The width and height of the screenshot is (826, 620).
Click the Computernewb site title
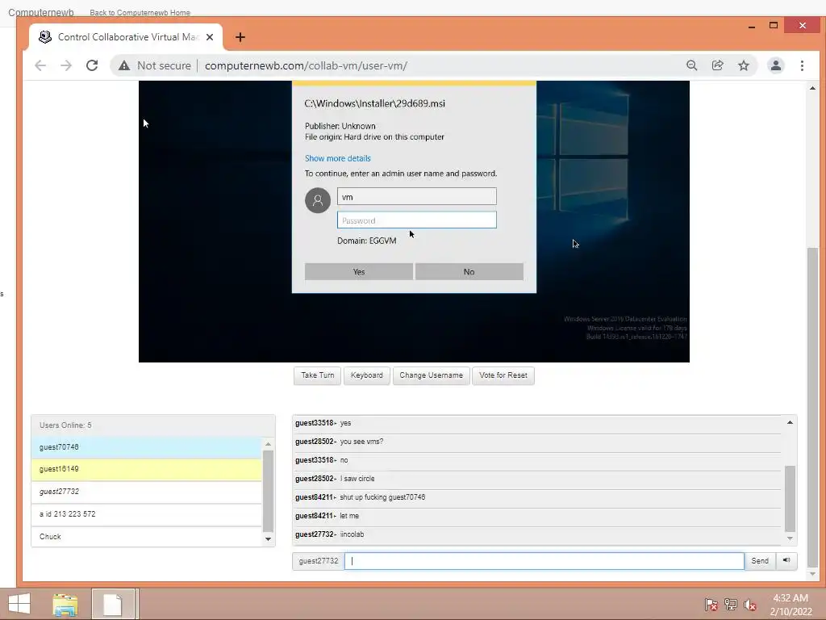pyautogui.click(x=41, y=12)
